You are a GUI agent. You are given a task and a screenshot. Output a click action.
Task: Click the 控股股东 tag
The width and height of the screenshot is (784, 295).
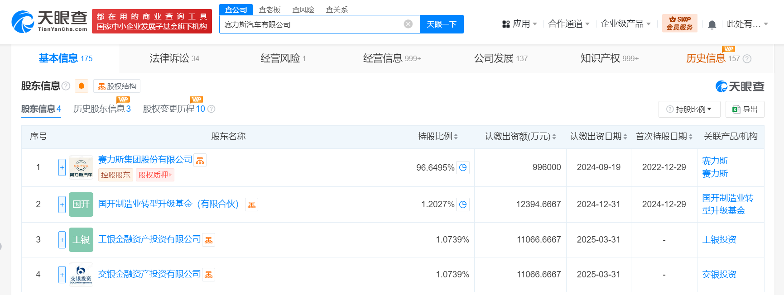coord(115,175)
